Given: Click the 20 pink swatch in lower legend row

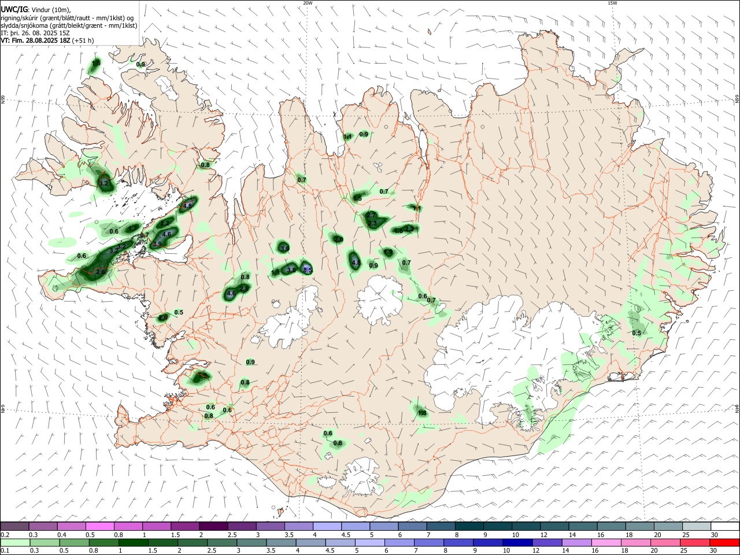Looking at the screenshot, I should (x=665, y=542).
